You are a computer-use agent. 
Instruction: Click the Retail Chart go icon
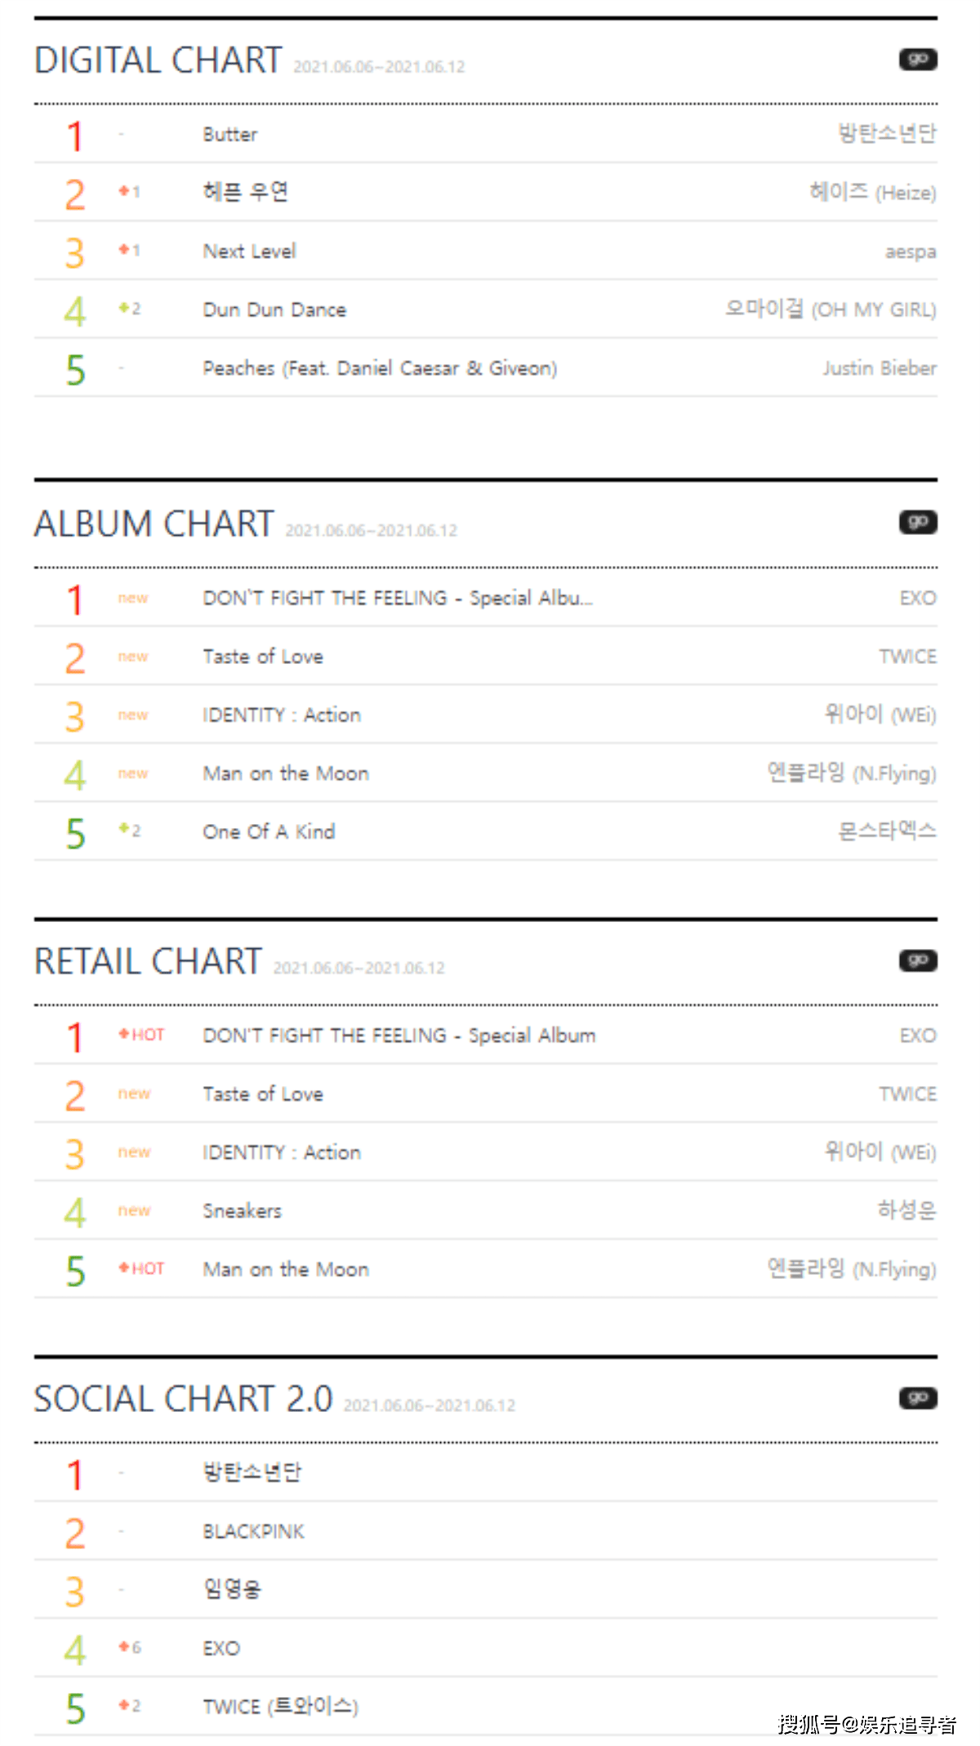tap(918, 960)
